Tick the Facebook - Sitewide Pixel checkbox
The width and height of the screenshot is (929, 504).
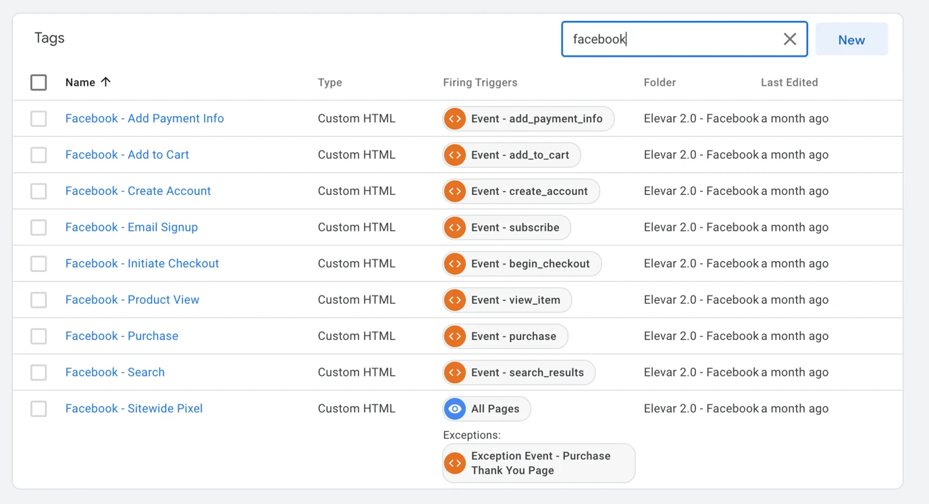[38, 409]
